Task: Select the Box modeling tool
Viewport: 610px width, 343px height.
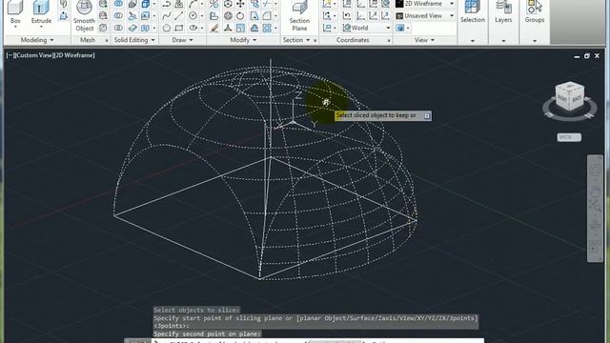Action: click(x=15, y=13)
